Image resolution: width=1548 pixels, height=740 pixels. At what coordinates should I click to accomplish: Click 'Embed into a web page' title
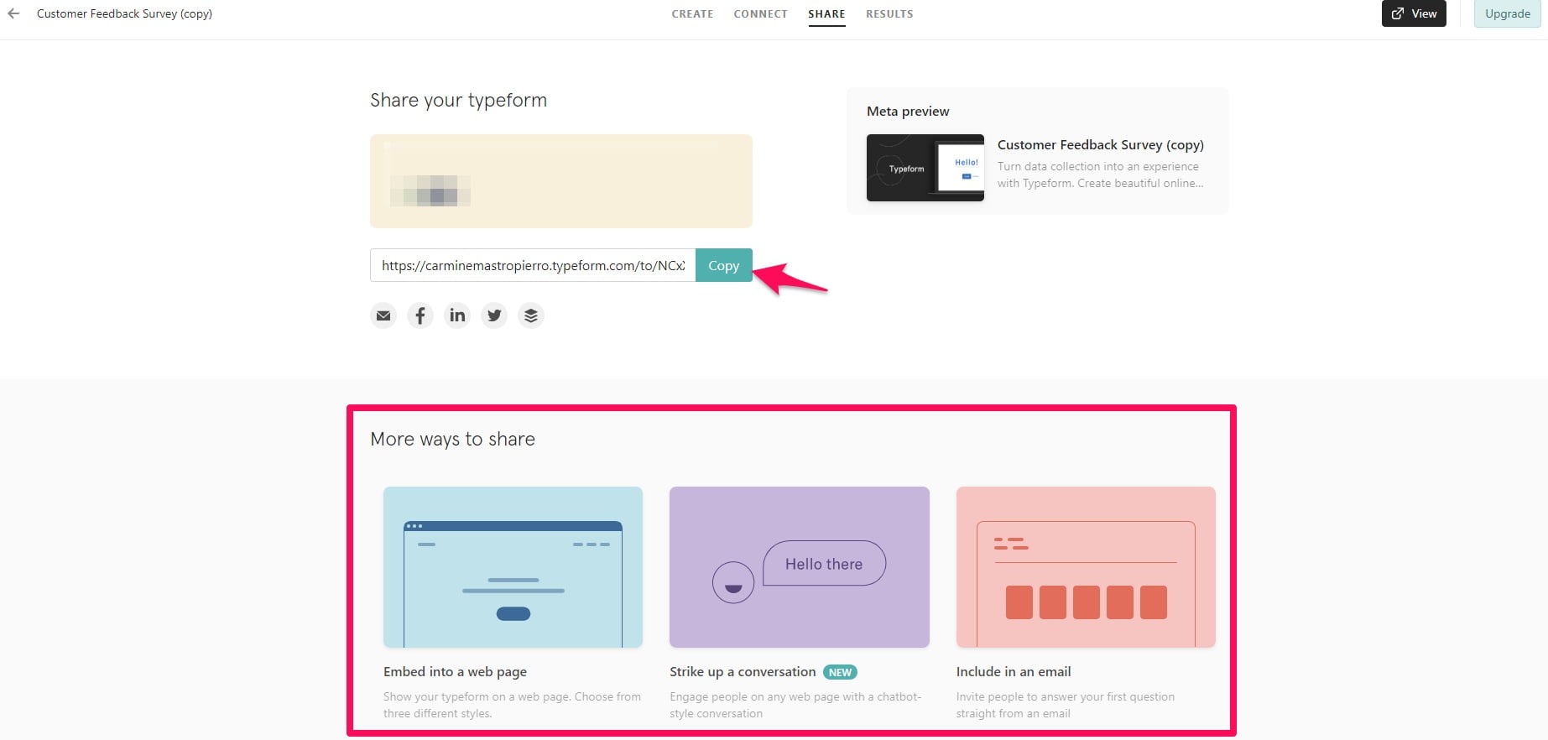pyautogui.click(x=455, y=671)
